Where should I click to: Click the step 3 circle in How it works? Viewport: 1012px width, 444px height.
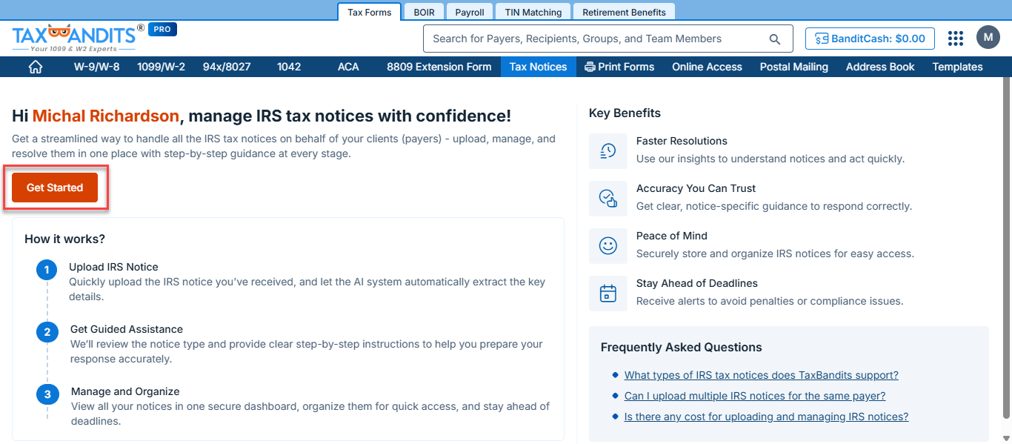click(47, 394)
